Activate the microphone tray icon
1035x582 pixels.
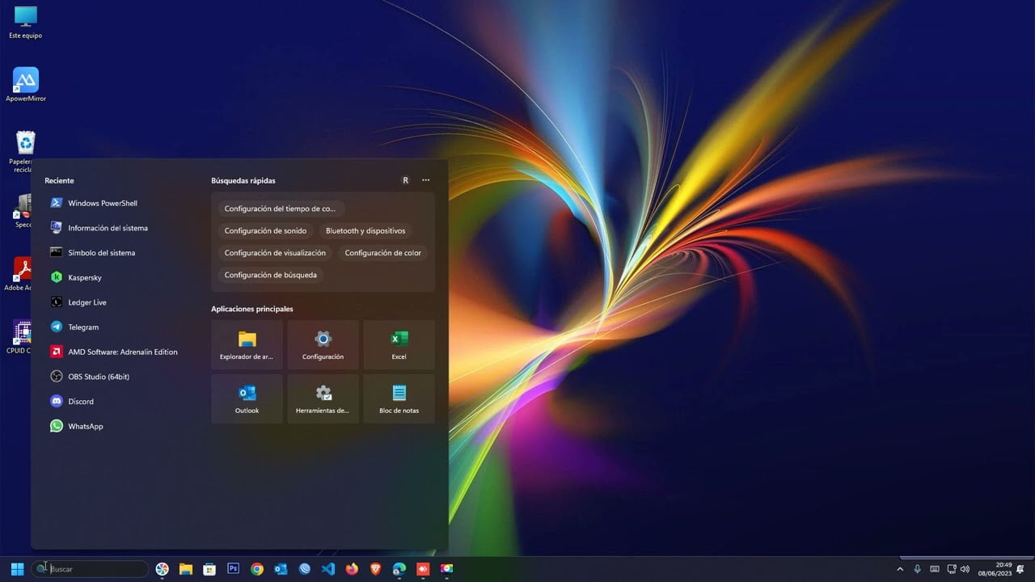pos(918,569)
